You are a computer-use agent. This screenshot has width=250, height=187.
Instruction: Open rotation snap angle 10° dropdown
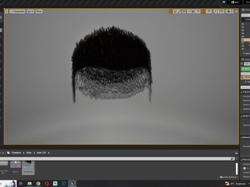pyautogui.click(x=209, y=11)
